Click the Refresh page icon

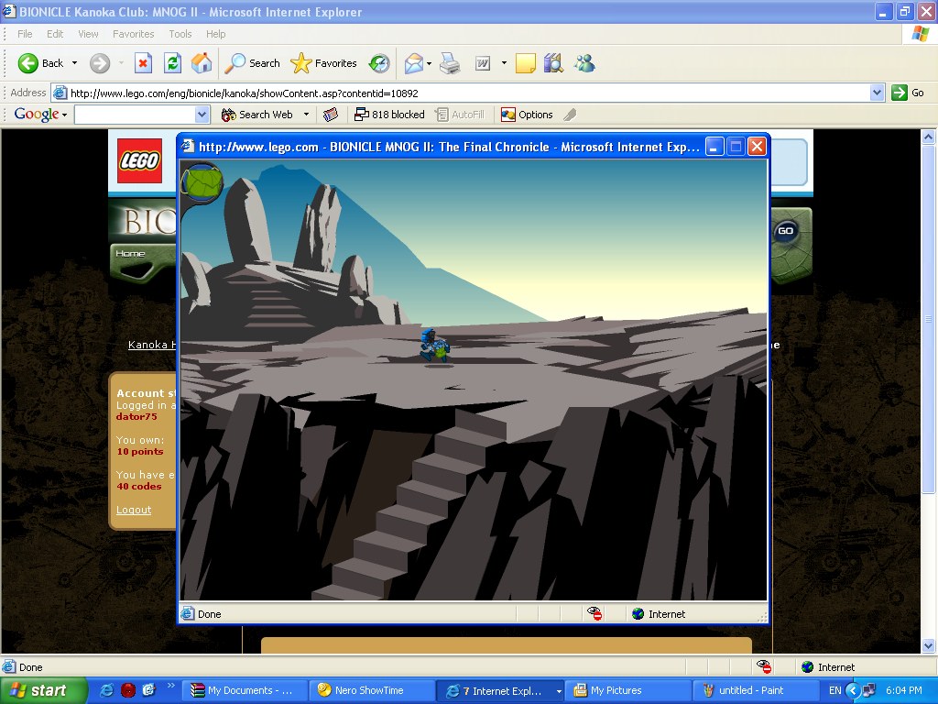(x=172, y=63)
